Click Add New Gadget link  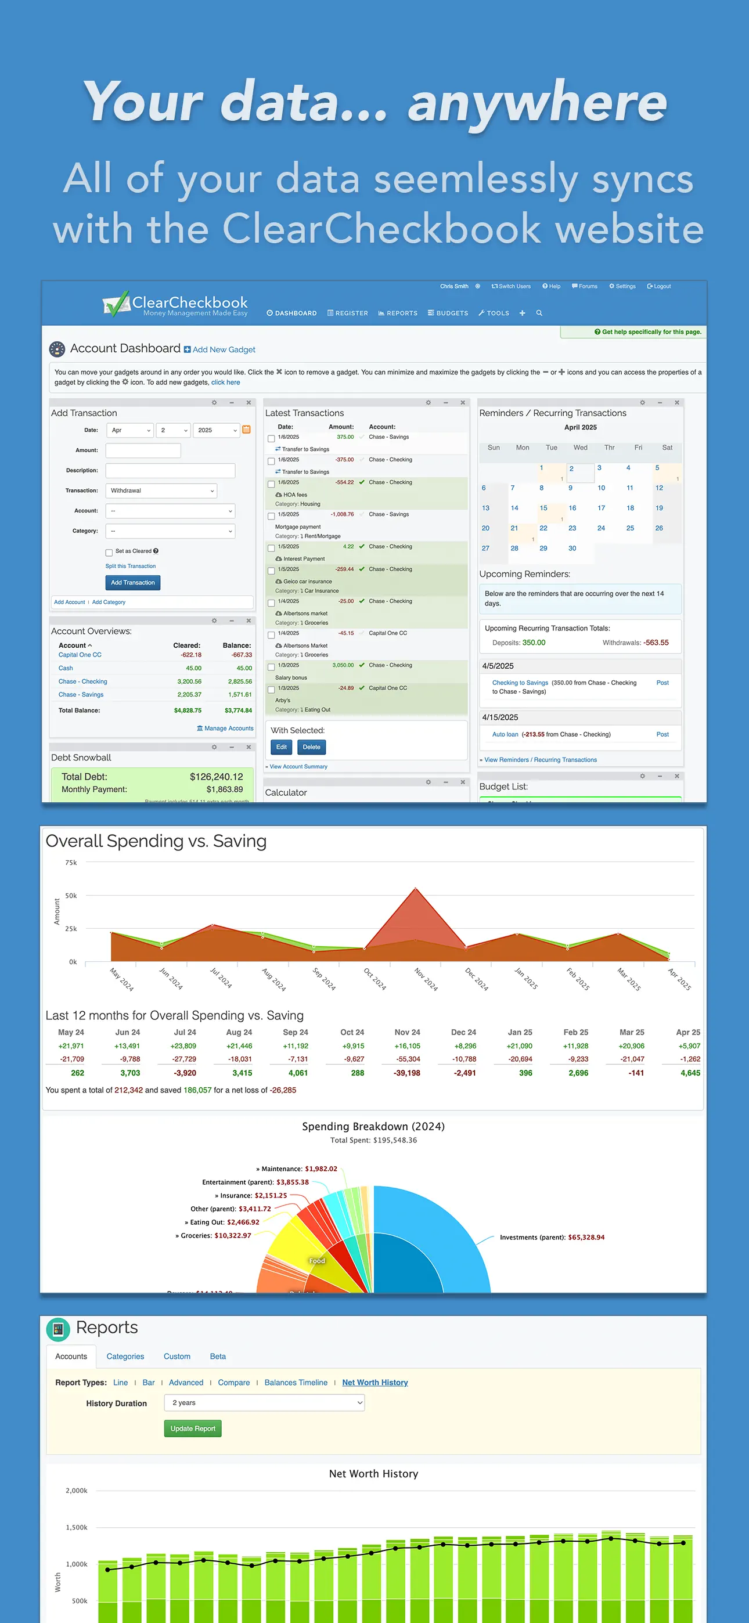click(x=219, y=349)
